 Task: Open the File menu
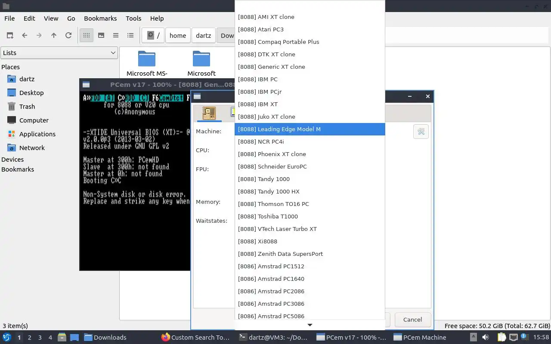click(9, 18)
